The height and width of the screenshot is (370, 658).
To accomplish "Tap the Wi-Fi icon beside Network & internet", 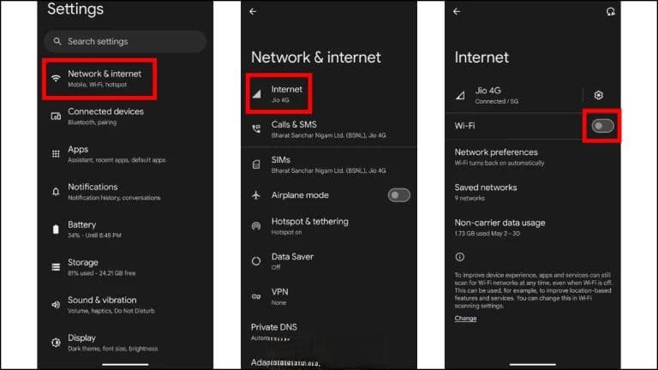I will [x=56, y=79].
